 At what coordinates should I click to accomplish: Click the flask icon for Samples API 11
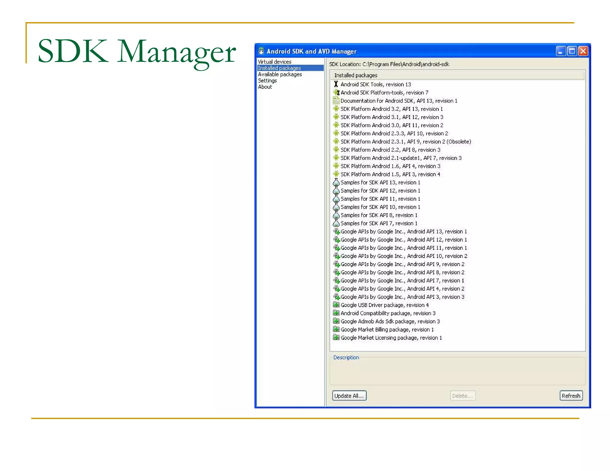(336, 199)
